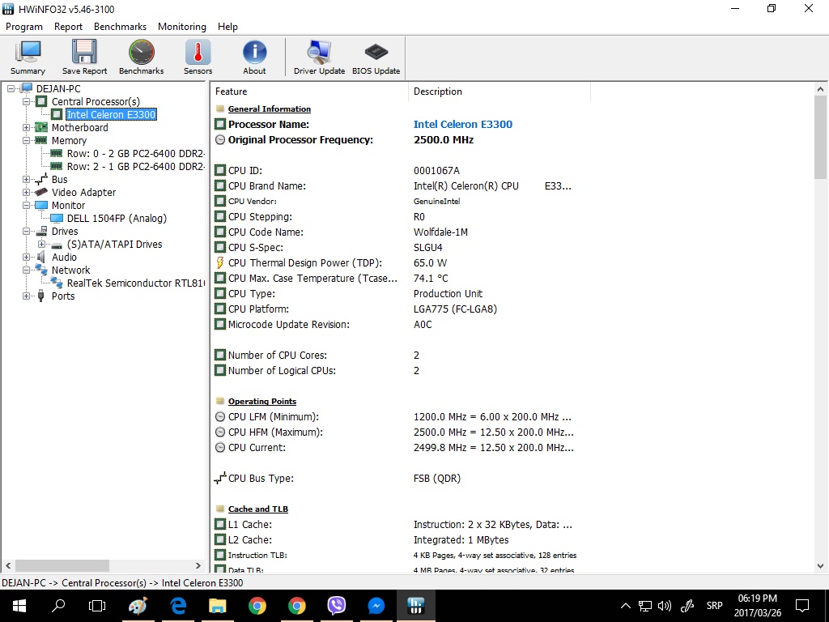The height and width of the screenshot is (622, 829).
Task: Select Intel Celeron E3300 tree item
Action: (x=111, y=115)
